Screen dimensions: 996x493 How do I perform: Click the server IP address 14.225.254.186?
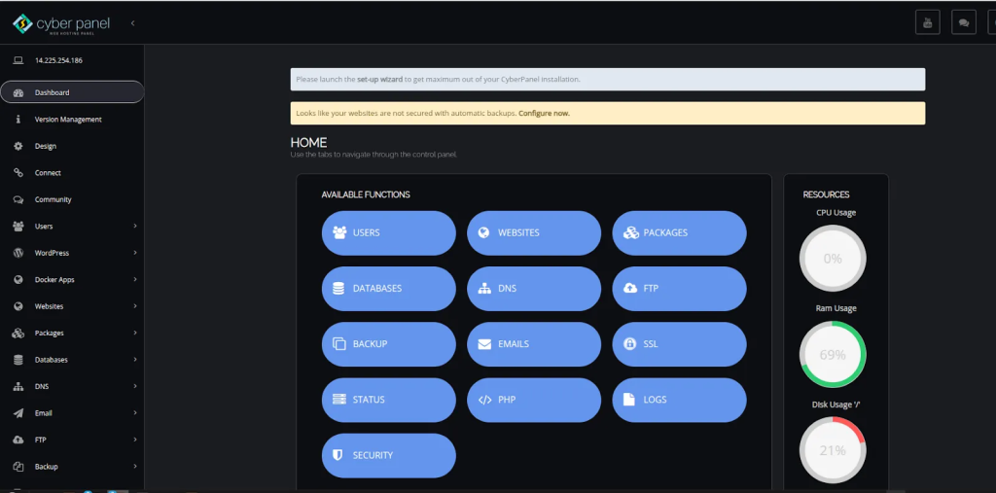click(x=58, y=60)
